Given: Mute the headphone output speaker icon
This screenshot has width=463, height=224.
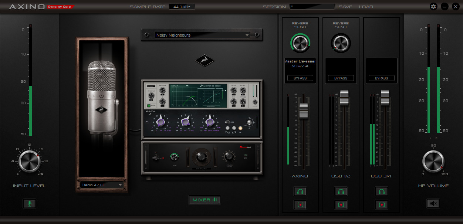Looking at the screenshot, I should 433,203.
